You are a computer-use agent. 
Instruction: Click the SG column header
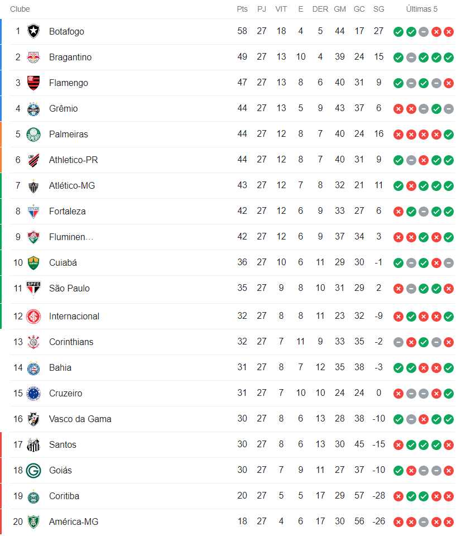378,9
